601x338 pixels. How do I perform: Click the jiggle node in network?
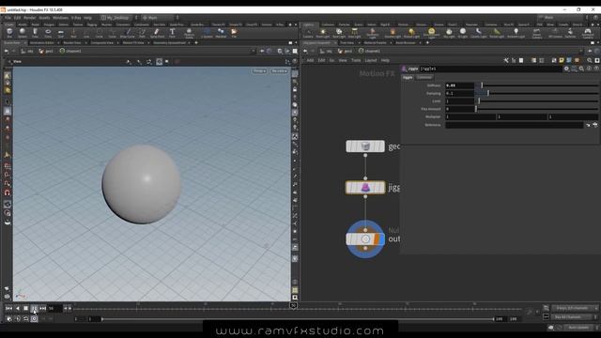click(x=365, y=188)
